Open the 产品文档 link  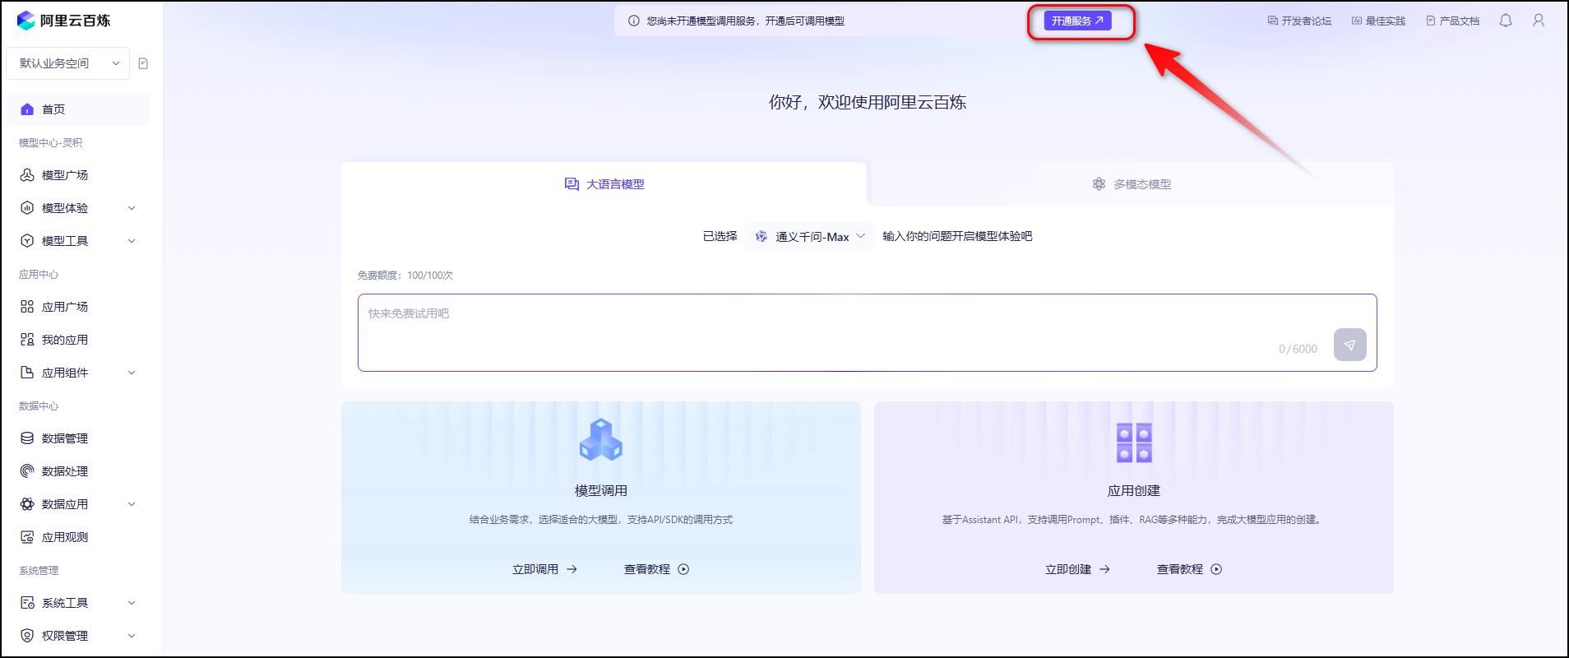1452,21
